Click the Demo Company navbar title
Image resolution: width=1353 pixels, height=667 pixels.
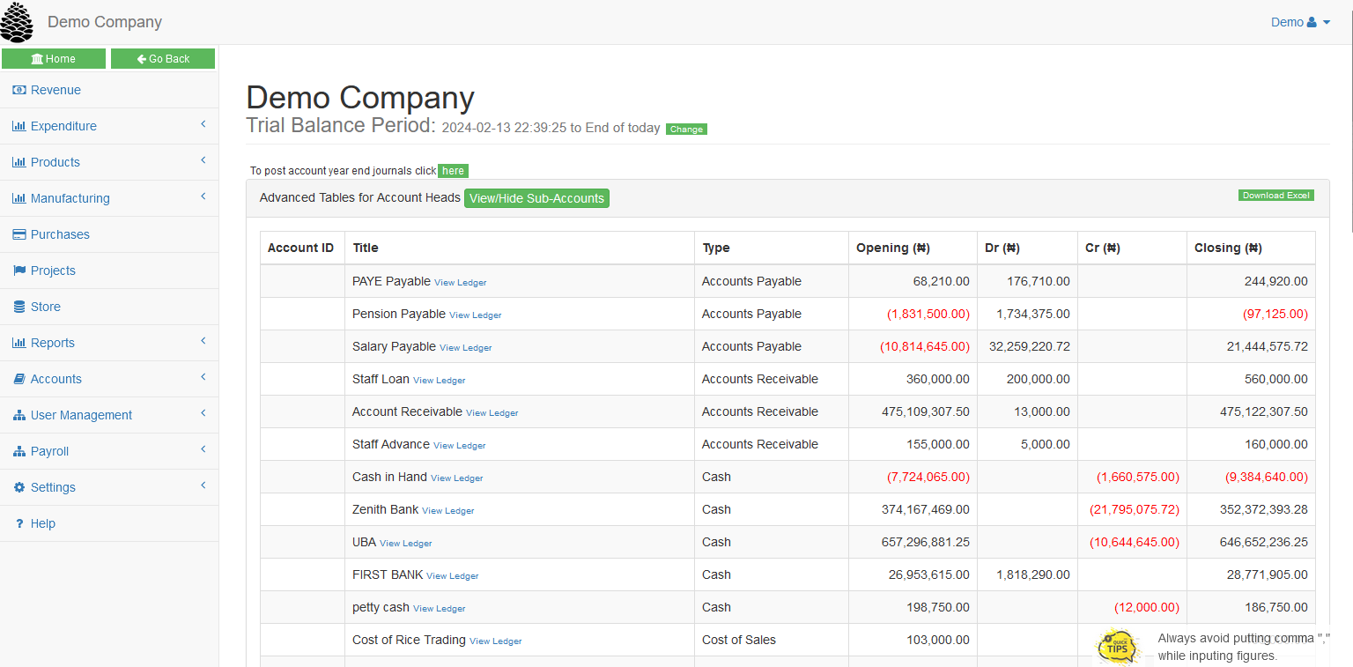click(x=105, y=22)
